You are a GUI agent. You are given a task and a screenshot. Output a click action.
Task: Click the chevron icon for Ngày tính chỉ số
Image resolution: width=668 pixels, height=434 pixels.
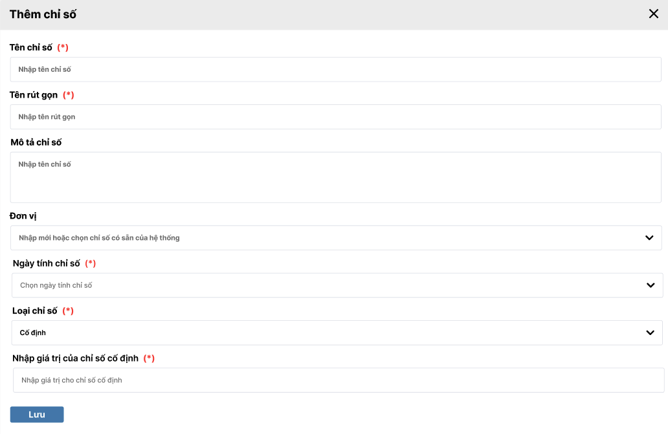point(651,285)
